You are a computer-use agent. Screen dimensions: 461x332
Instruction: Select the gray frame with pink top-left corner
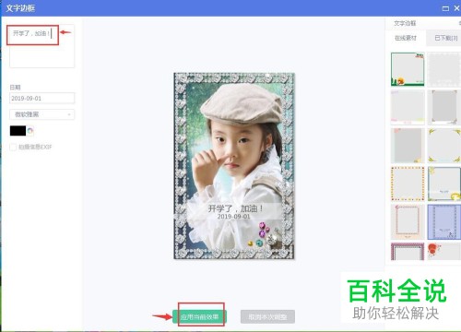tap(408, 146)
